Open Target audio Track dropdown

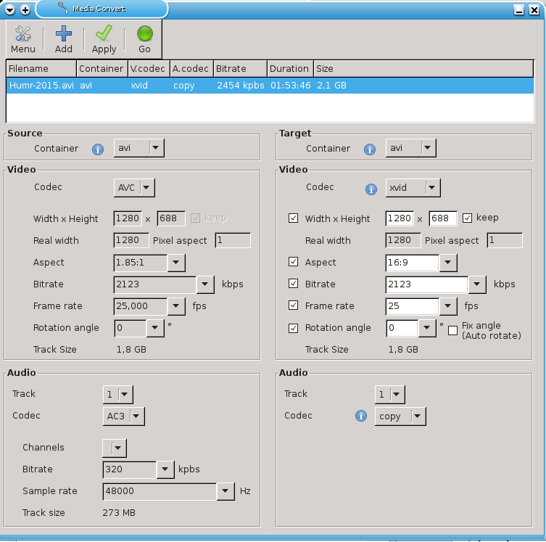389,394
